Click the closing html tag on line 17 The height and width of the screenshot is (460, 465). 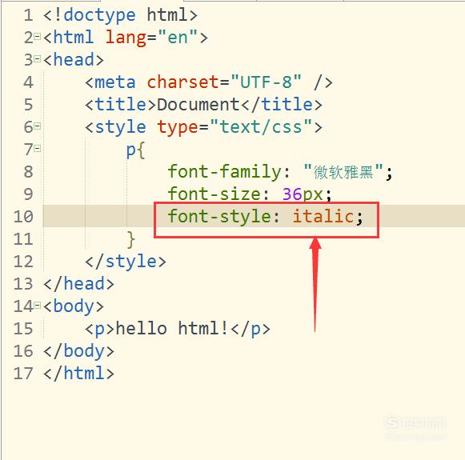[x=78, y=373]
